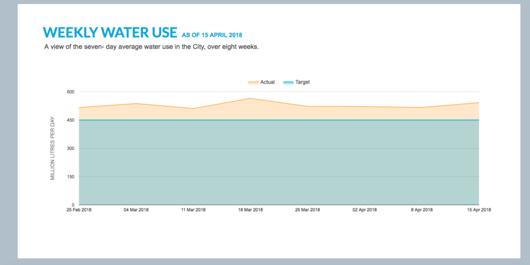Click the 450 y-axis value

pos(70,120)
